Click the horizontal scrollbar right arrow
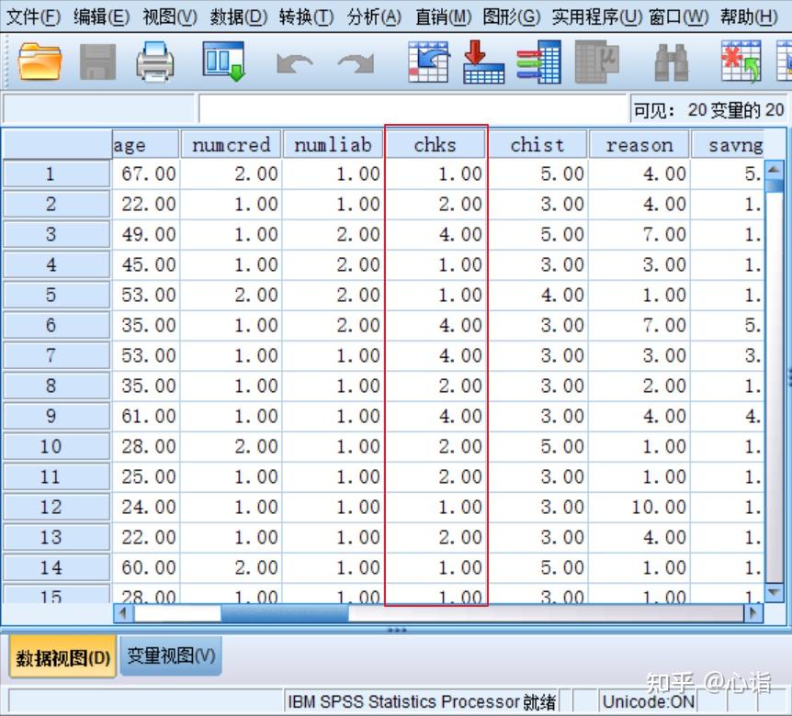 click(753, 613)
